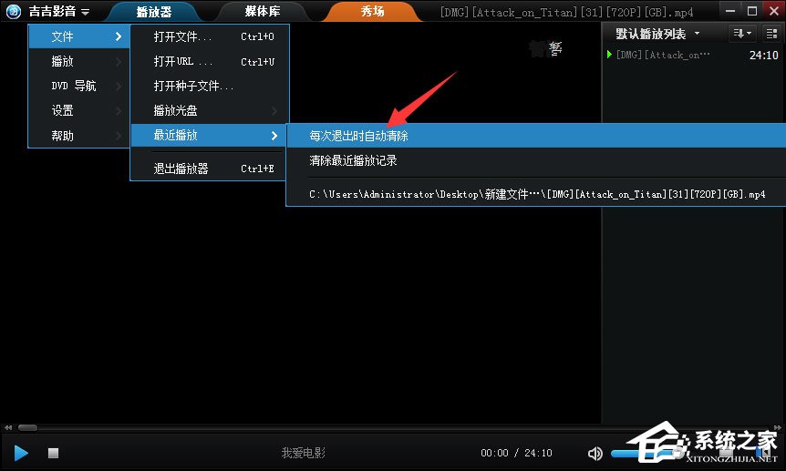This screenshot has width=786, height=471.
Task: Choose 打开 URL ... entry
Action: [x=210, y=62]
